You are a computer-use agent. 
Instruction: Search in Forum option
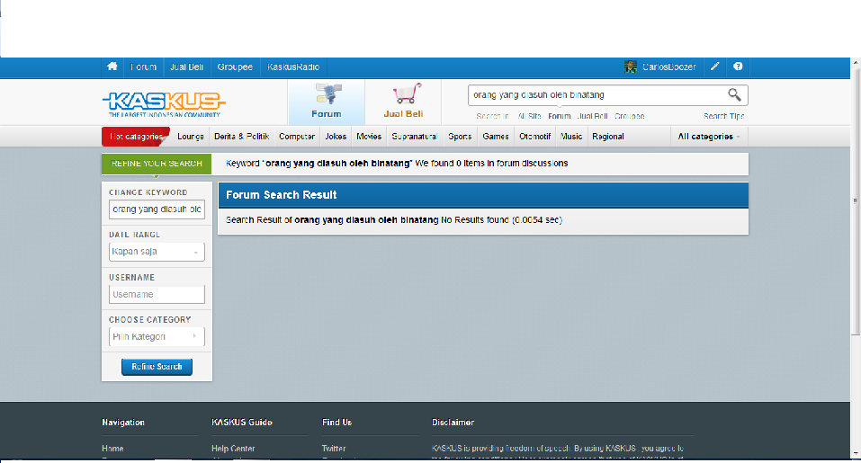tap(560, 116)
